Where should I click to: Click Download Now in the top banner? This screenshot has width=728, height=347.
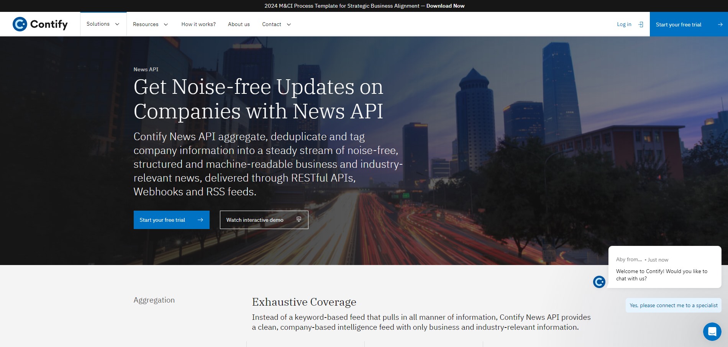click(445, 6)
